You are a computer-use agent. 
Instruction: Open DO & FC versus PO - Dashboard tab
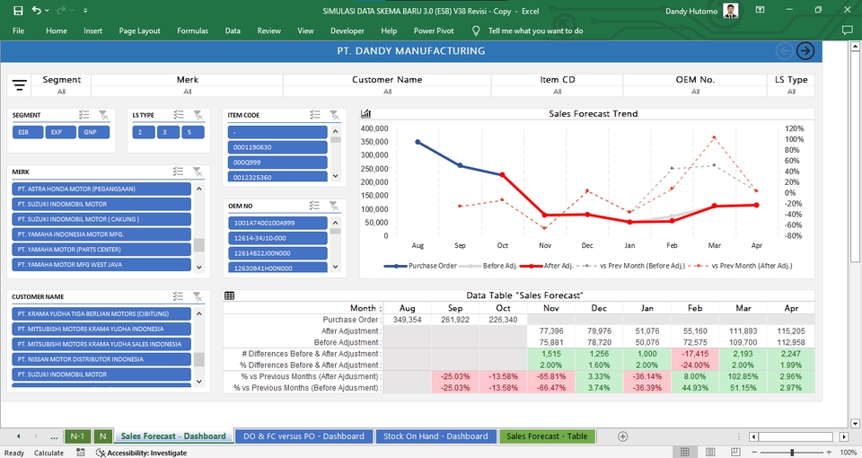[x=303, y=436]
